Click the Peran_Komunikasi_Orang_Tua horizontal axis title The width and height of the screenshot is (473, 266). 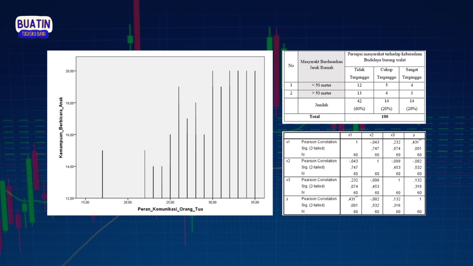[x=170, y=209]
